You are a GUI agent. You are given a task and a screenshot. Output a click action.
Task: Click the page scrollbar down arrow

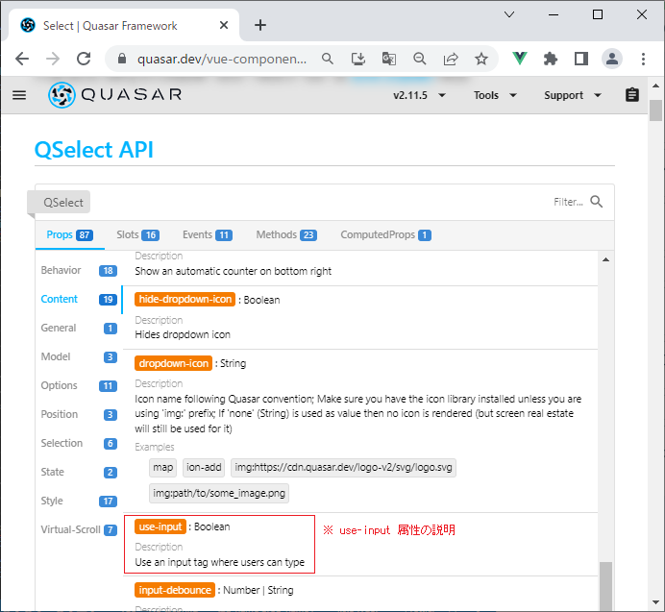pos(655,602)
